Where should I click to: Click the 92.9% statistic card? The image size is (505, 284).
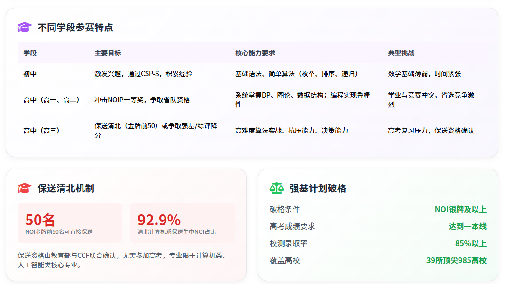pyautogui.click(x=181, y=223)
